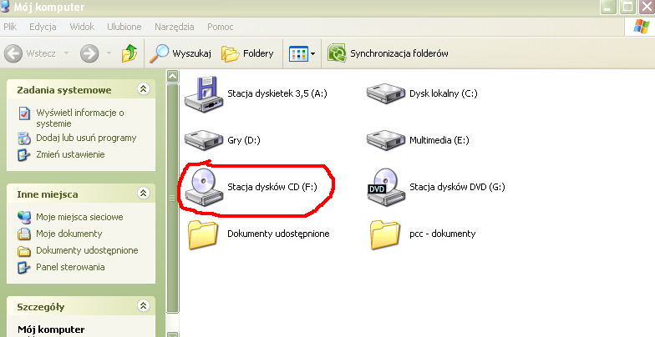Open the Pomoc menu
Screen dimensions: 655x337
(x=221, y=27)
